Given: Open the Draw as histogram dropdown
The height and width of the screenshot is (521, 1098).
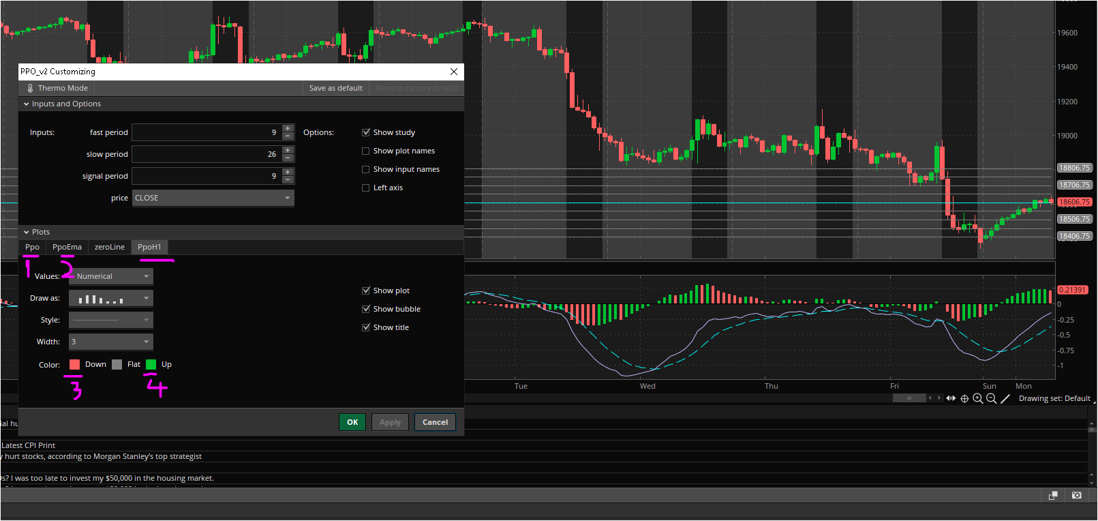Looking at the screenshot, I should click(111, 298).
